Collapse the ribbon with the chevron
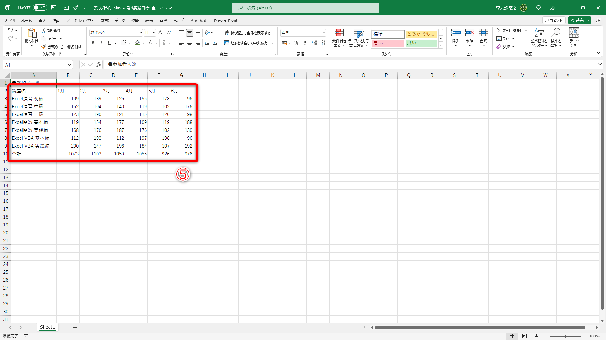The height and width of the screenshot is (340, 606). coord(598,53)
